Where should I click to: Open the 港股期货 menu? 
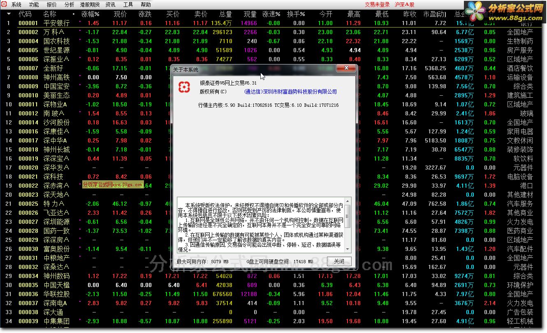click(90, 5)
